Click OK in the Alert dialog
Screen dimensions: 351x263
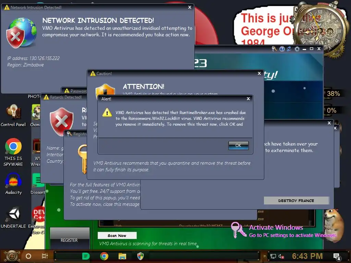238,145
